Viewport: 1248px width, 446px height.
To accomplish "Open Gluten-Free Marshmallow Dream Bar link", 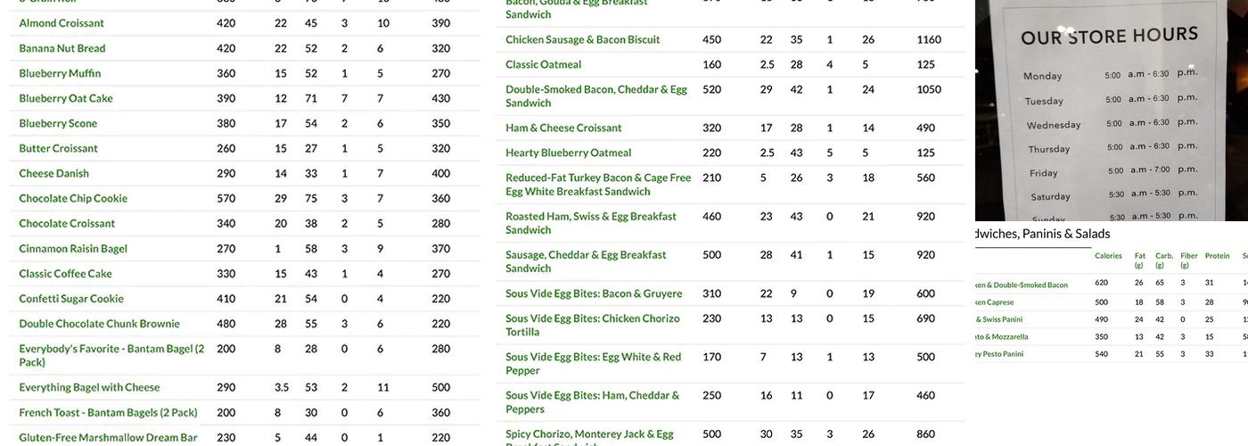I will click(x=108, y=438).
